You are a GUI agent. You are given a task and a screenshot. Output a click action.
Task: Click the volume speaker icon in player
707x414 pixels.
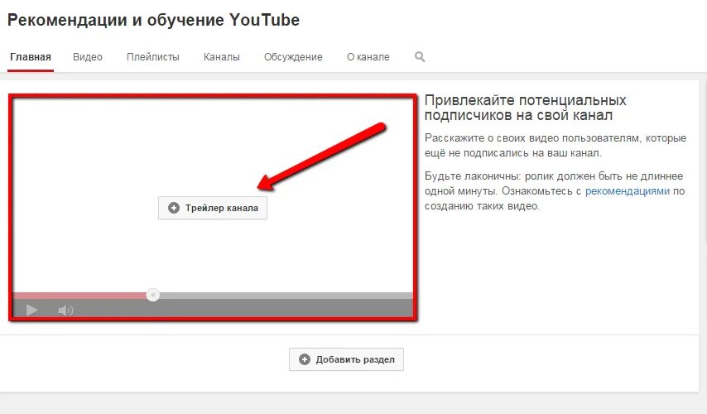65,310
